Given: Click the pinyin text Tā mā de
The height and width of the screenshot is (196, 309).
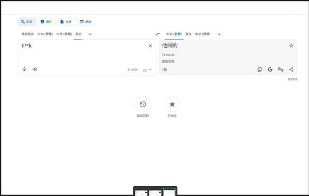Looking at the screenshot, I should click(x=168, y=55).
